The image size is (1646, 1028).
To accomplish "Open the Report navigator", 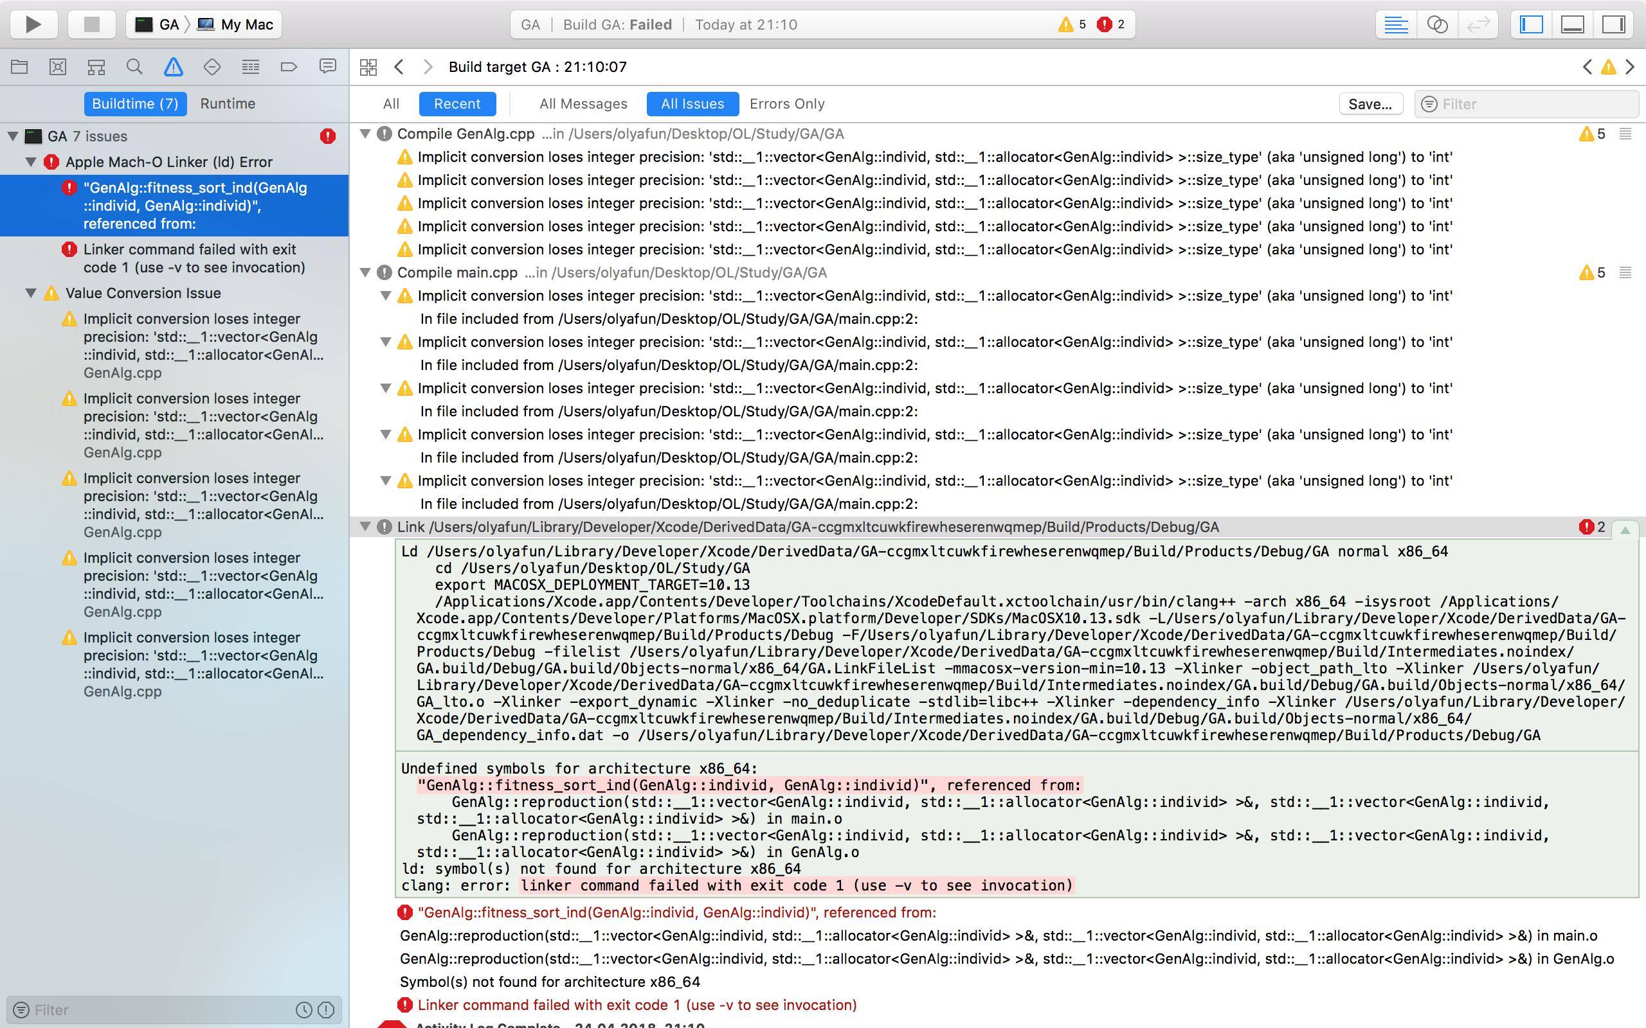I will [327, 67].
